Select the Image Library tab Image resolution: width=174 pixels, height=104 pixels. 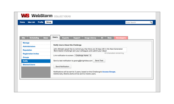90,38
